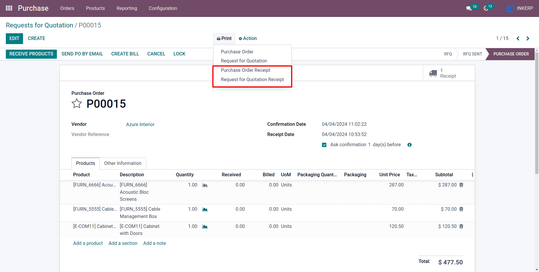Screen dimensions: 539x272
Task: Open the activities clock icon with badge 12
Action: (x=486, y=8)
